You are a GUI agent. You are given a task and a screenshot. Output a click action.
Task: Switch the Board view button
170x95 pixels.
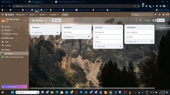(x=57, y=20)
